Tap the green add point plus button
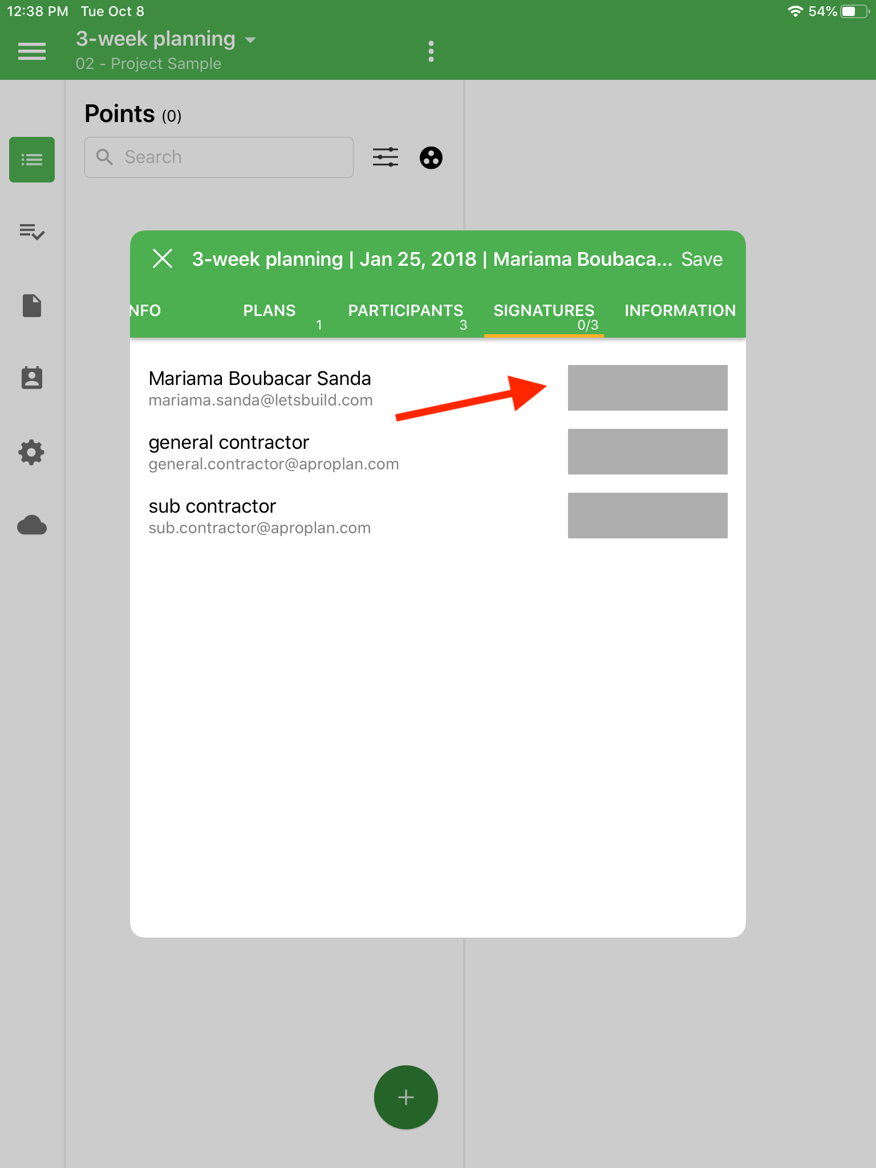The image size is (876, 1168). pos(406,1097)
